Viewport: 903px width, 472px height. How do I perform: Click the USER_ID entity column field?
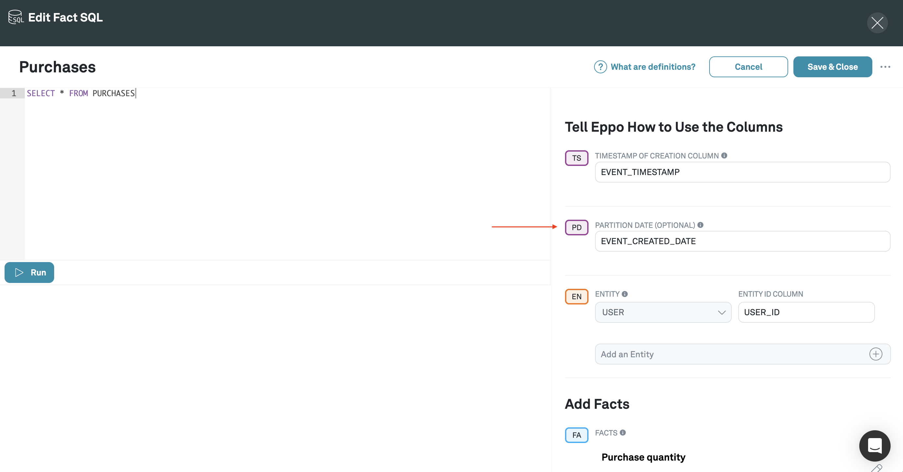coord(806,312)
